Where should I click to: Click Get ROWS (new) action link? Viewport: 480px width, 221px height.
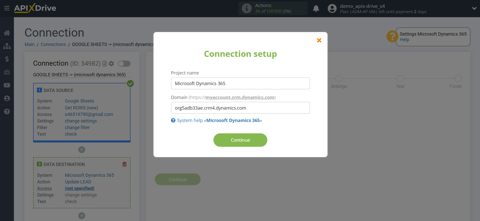[81, 108]
